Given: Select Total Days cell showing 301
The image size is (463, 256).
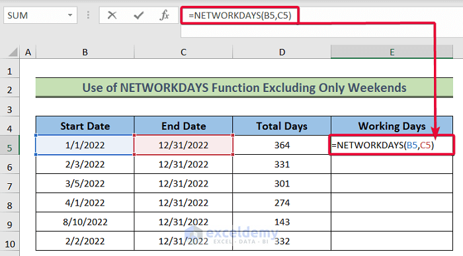Looking at the screenshot, I should tap(282, 183).
